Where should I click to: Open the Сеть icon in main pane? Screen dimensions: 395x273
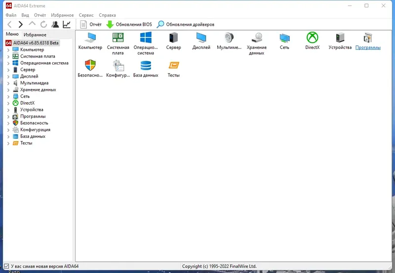click(284, 38)
